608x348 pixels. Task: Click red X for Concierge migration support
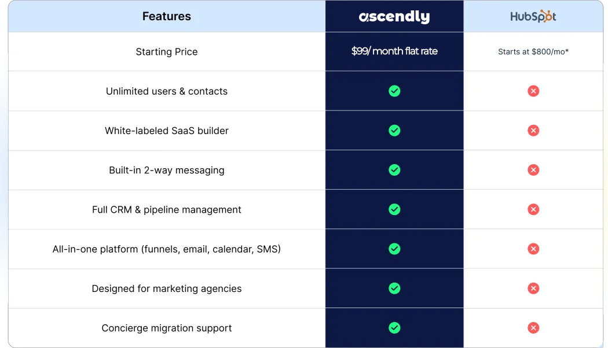coord(533,328)
